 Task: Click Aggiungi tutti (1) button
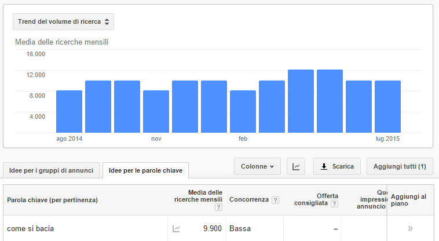[400, 166]
